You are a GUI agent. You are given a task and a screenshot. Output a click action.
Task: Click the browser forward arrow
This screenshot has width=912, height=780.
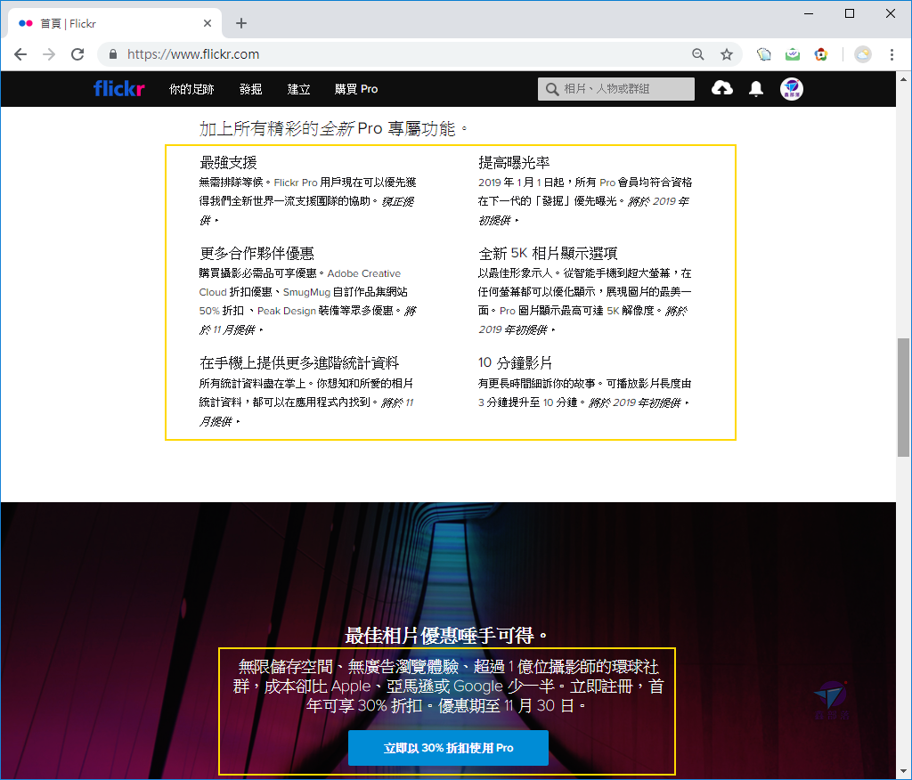pyautogui.click(x=49, y=54)
